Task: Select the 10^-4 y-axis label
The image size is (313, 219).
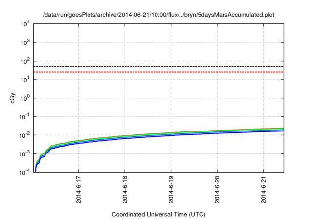Action: tap(24, 172)
